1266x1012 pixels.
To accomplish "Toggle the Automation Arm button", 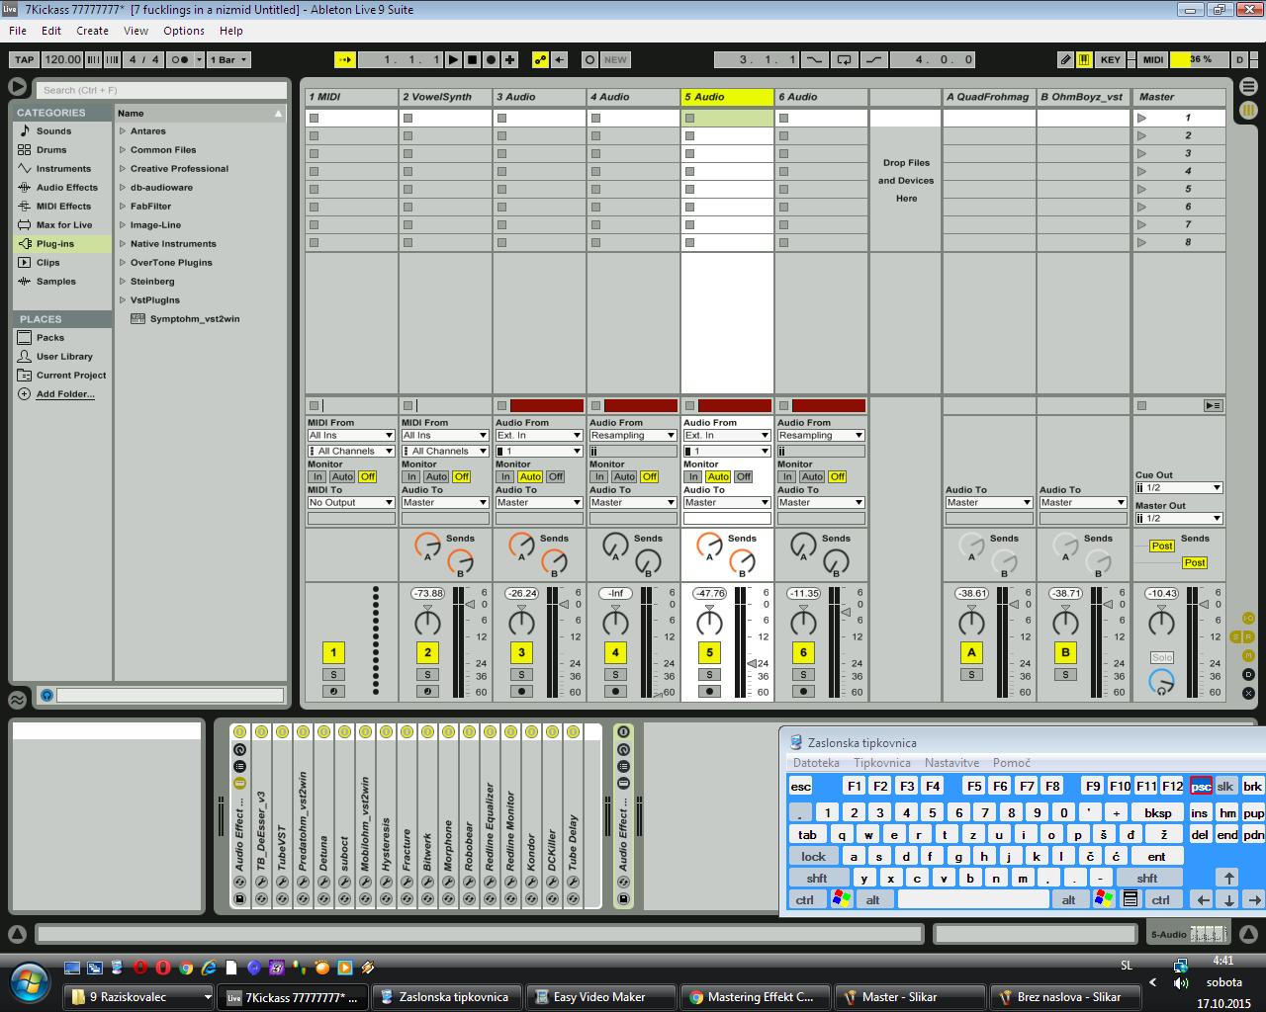I will coord(540,59).
